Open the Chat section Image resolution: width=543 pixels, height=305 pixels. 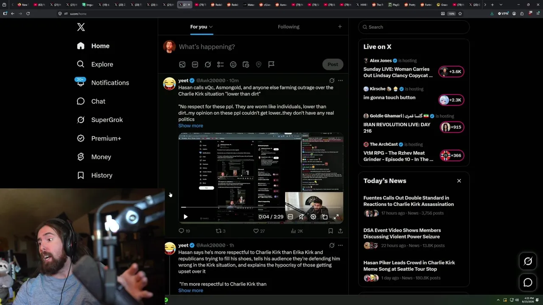pos(91,101)
